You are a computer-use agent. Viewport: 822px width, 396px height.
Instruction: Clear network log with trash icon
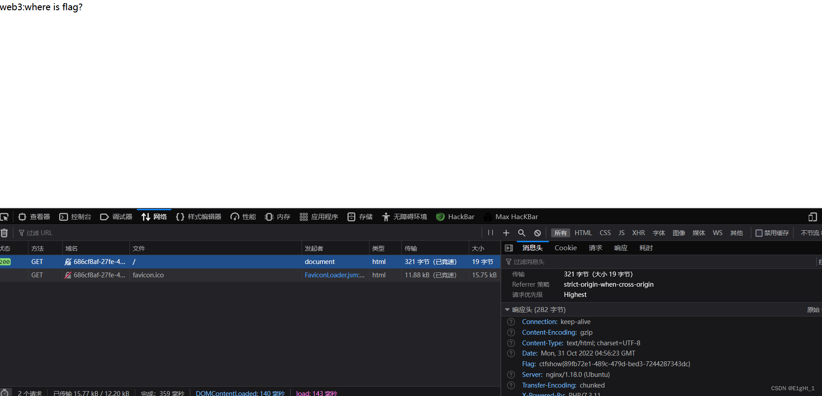[x=4, y=233]
